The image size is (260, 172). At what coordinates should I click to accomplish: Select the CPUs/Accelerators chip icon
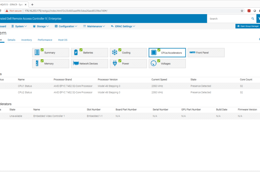point(154,52)
